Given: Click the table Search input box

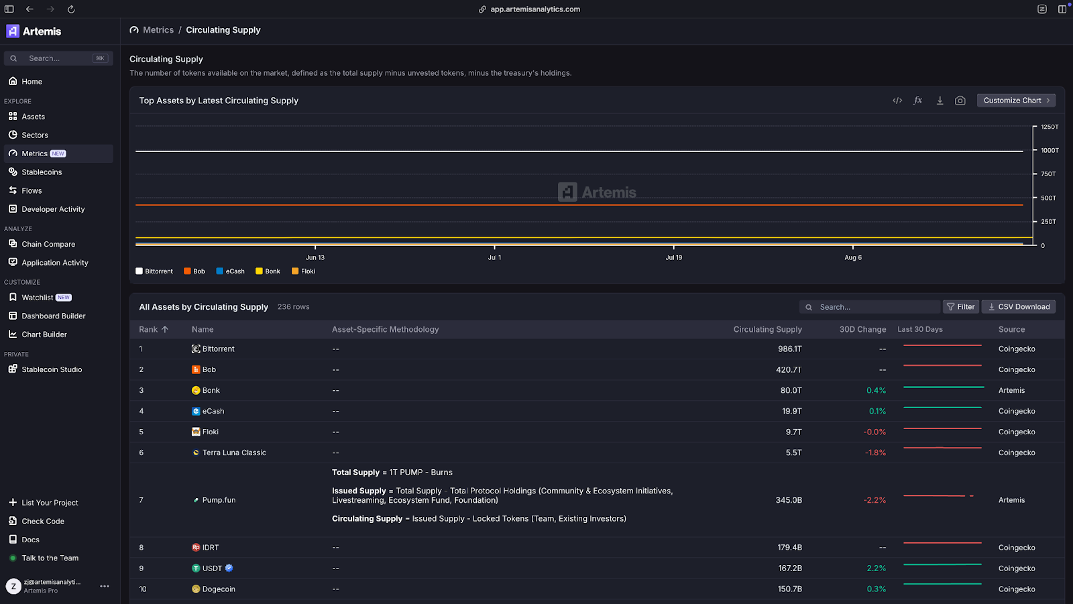Looking at the screenshot, I should 869,306.
